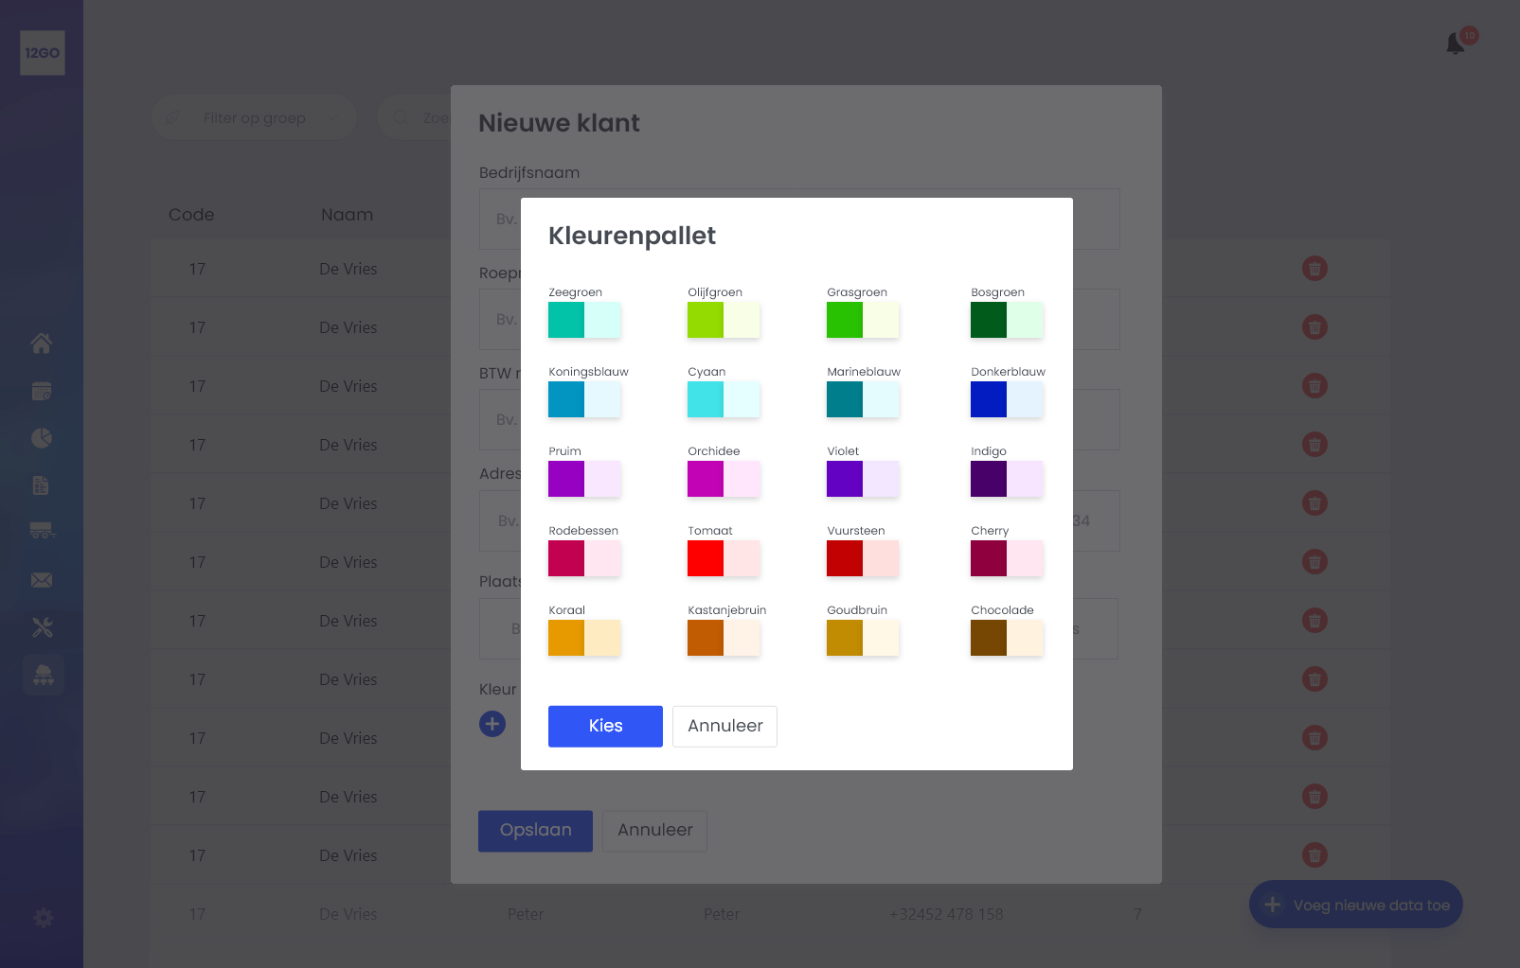Open the notification bell with red badge

[1456, 42]
